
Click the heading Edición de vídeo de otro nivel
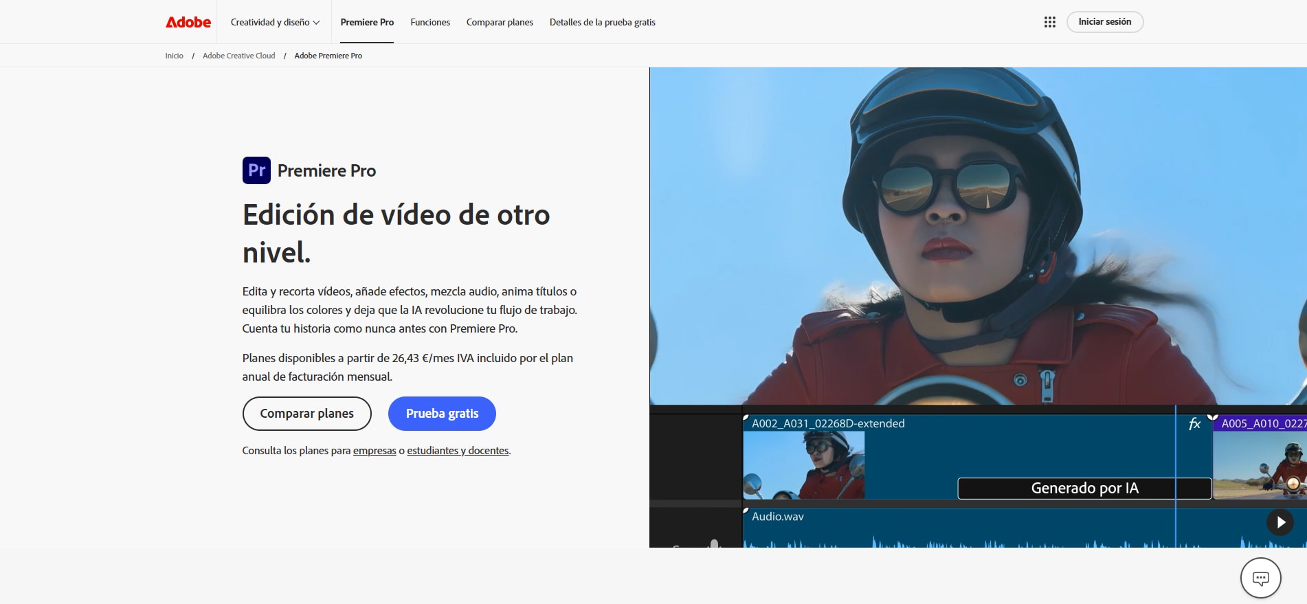tap(396, 234)
